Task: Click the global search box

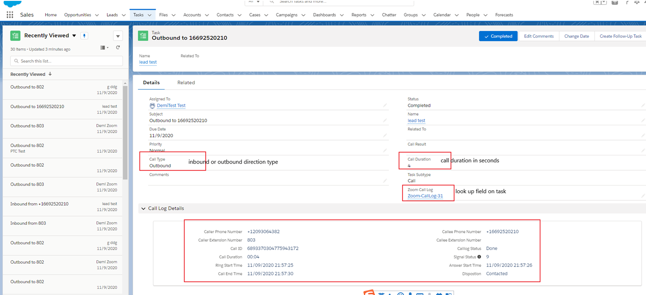Action: click(x=339, y=2)
